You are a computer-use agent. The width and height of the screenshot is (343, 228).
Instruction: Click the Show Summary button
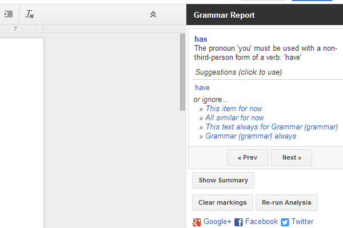(x=223, y=180)
